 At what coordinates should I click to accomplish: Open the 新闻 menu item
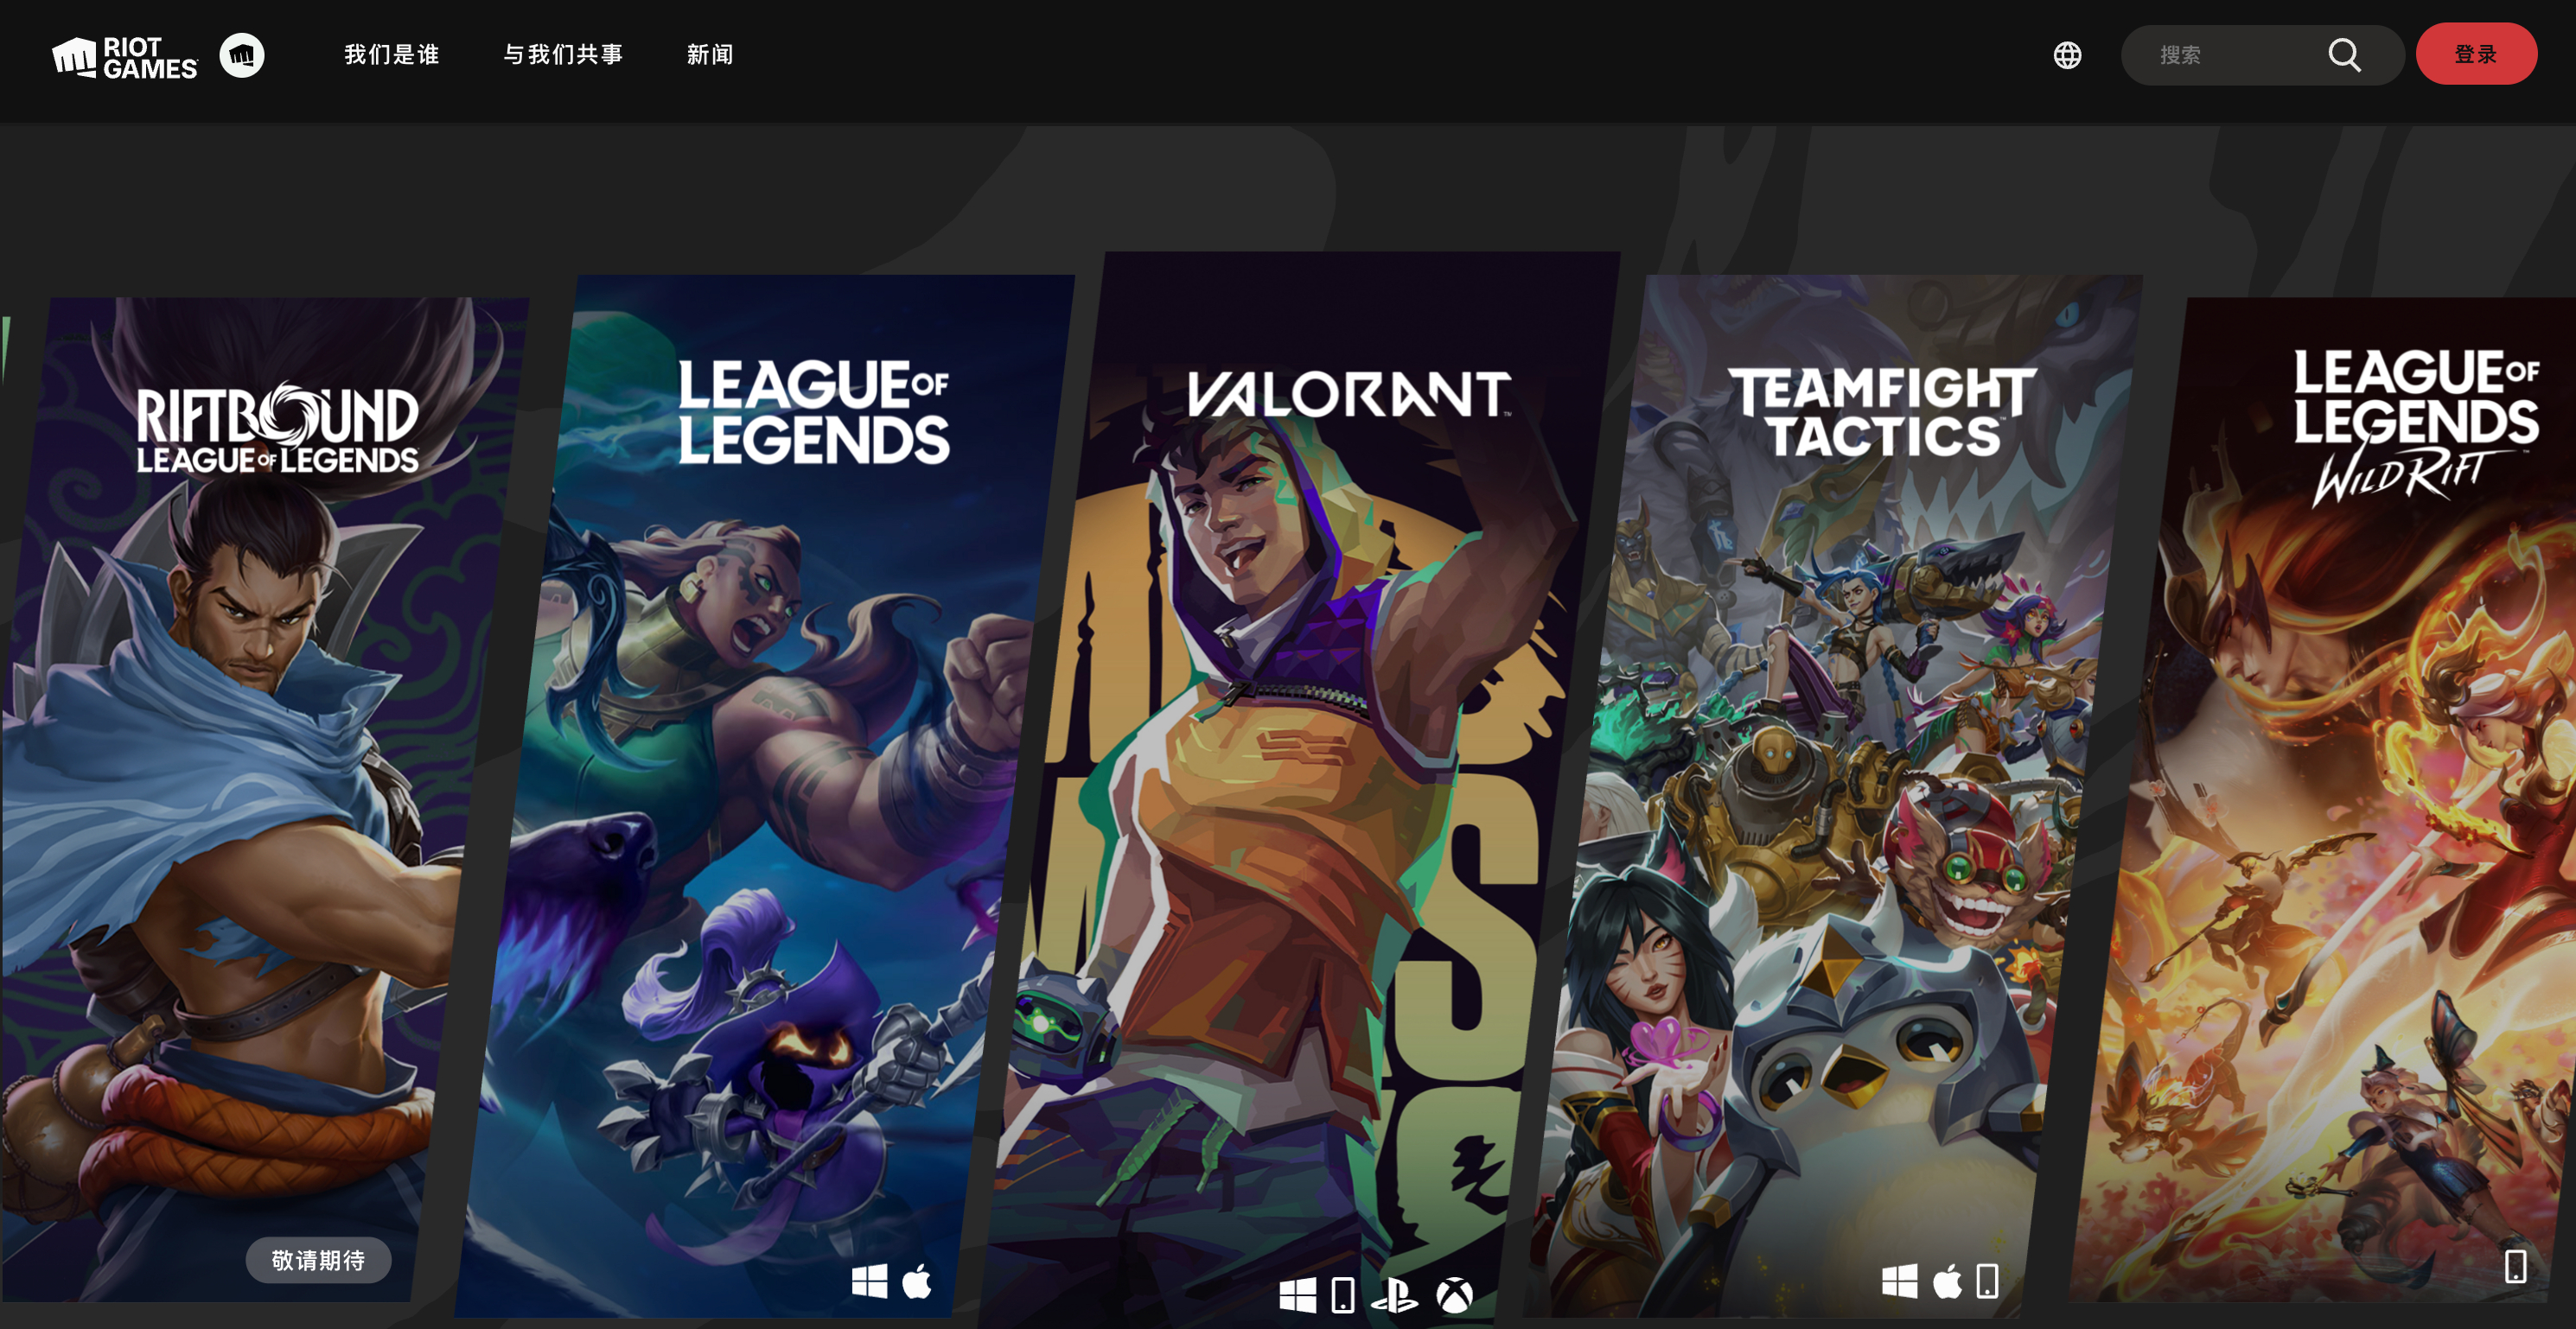[710, 55]
